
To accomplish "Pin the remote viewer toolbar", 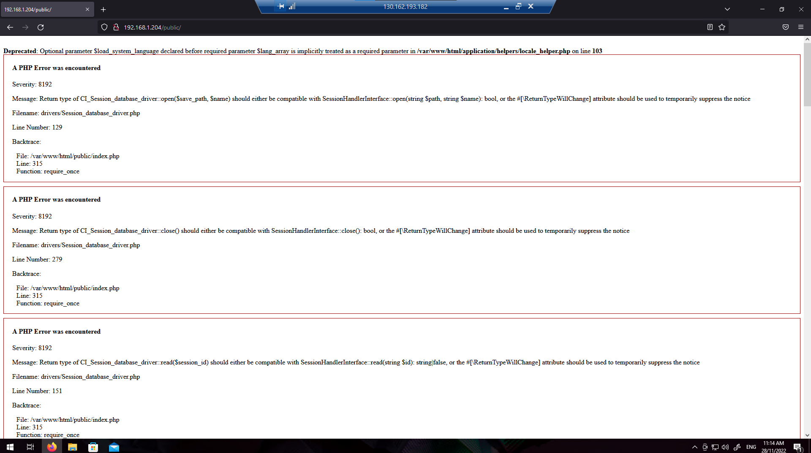I will (280, 6).
